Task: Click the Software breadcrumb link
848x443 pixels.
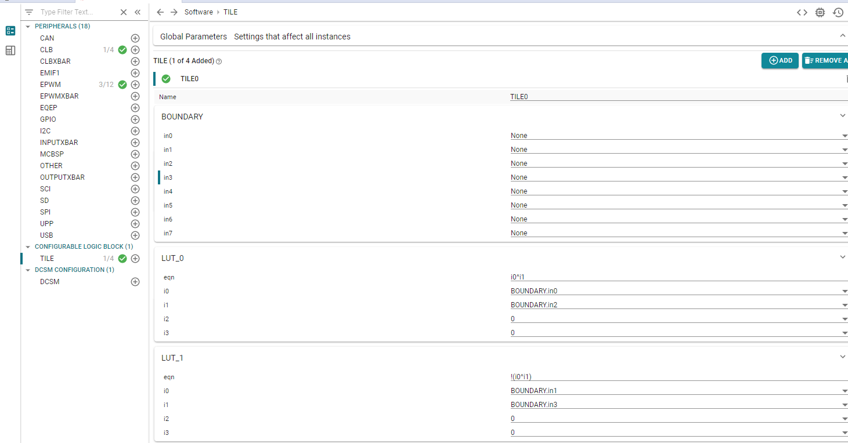Action: tap(199, 12)
